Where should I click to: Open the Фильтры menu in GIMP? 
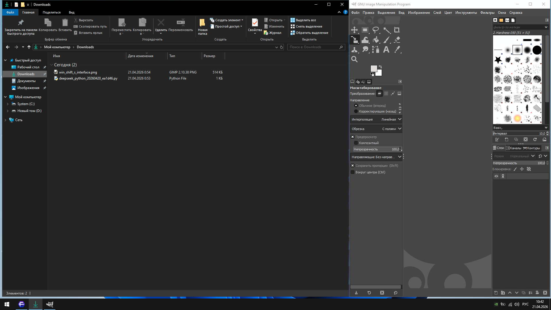487,13
